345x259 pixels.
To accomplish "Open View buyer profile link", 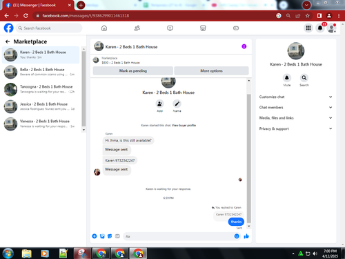I will pos(184,125).
